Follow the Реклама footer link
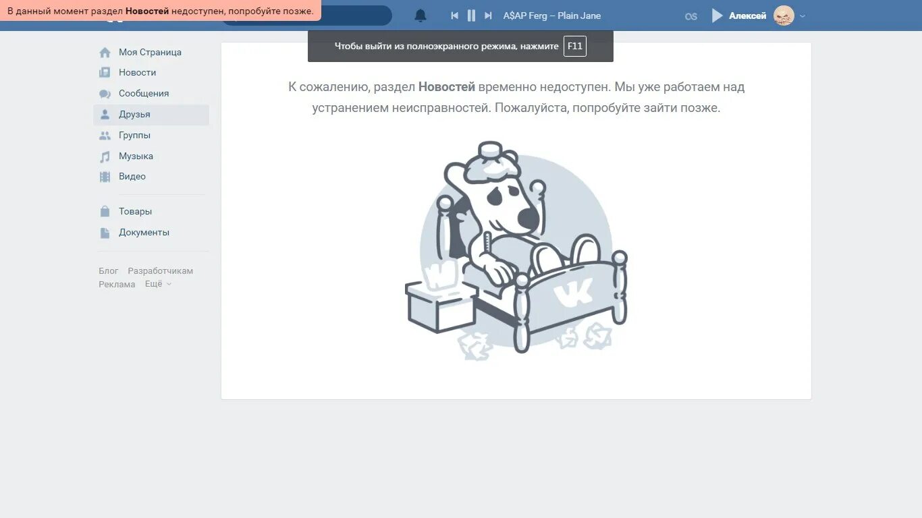 coord(117,285)
